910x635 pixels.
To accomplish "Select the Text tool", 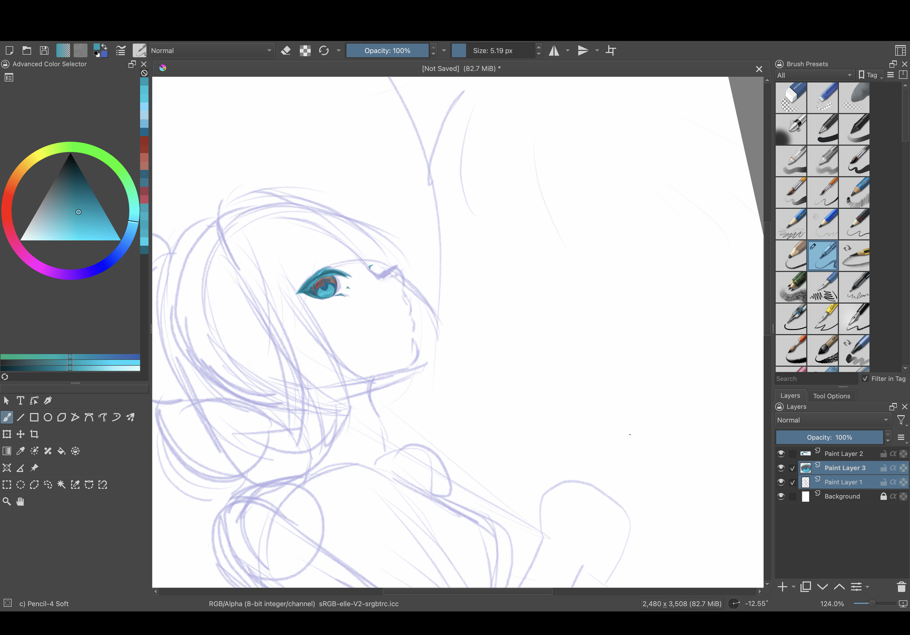I will click(20, 401).
